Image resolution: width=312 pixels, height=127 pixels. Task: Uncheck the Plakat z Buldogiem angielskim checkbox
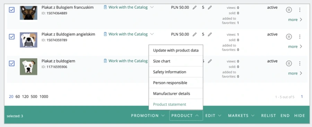point(12,37)
